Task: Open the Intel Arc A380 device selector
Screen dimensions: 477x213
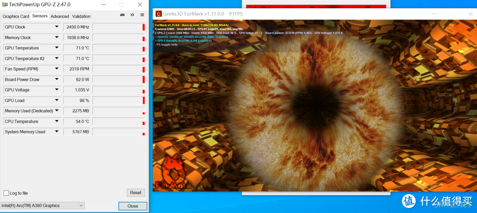Action: pyautogui.click(x=42, y=206)
